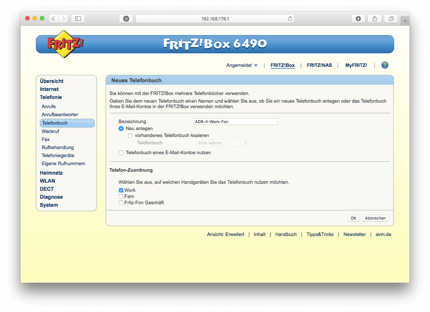Screen dimensions: 430x312
Task: Click the Bezeichnung text field
Action: tap(236, 122)
